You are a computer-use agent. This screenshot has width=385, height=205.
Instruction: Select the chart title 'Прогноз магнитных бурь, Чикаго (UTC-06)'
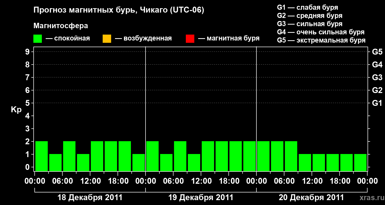[119, 11]
